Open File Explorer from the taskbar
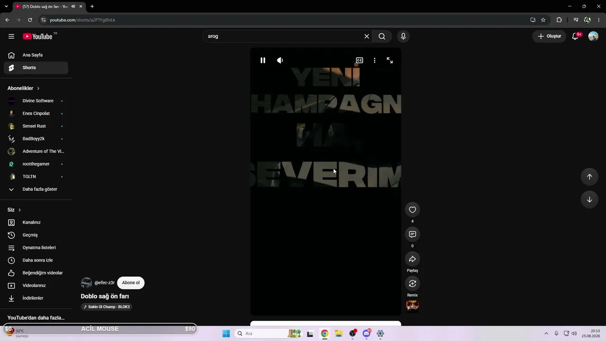This screenshot has height=341, width=606. pyautogui.click(x=339, y=333)
